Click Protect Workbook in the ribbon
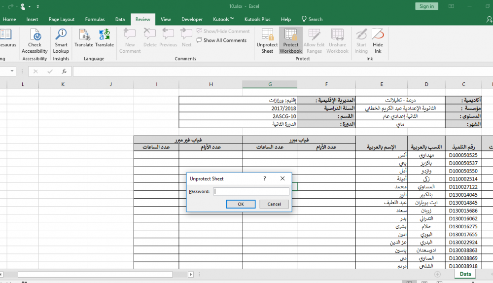 pyautogui.click(x=290, y=40)
